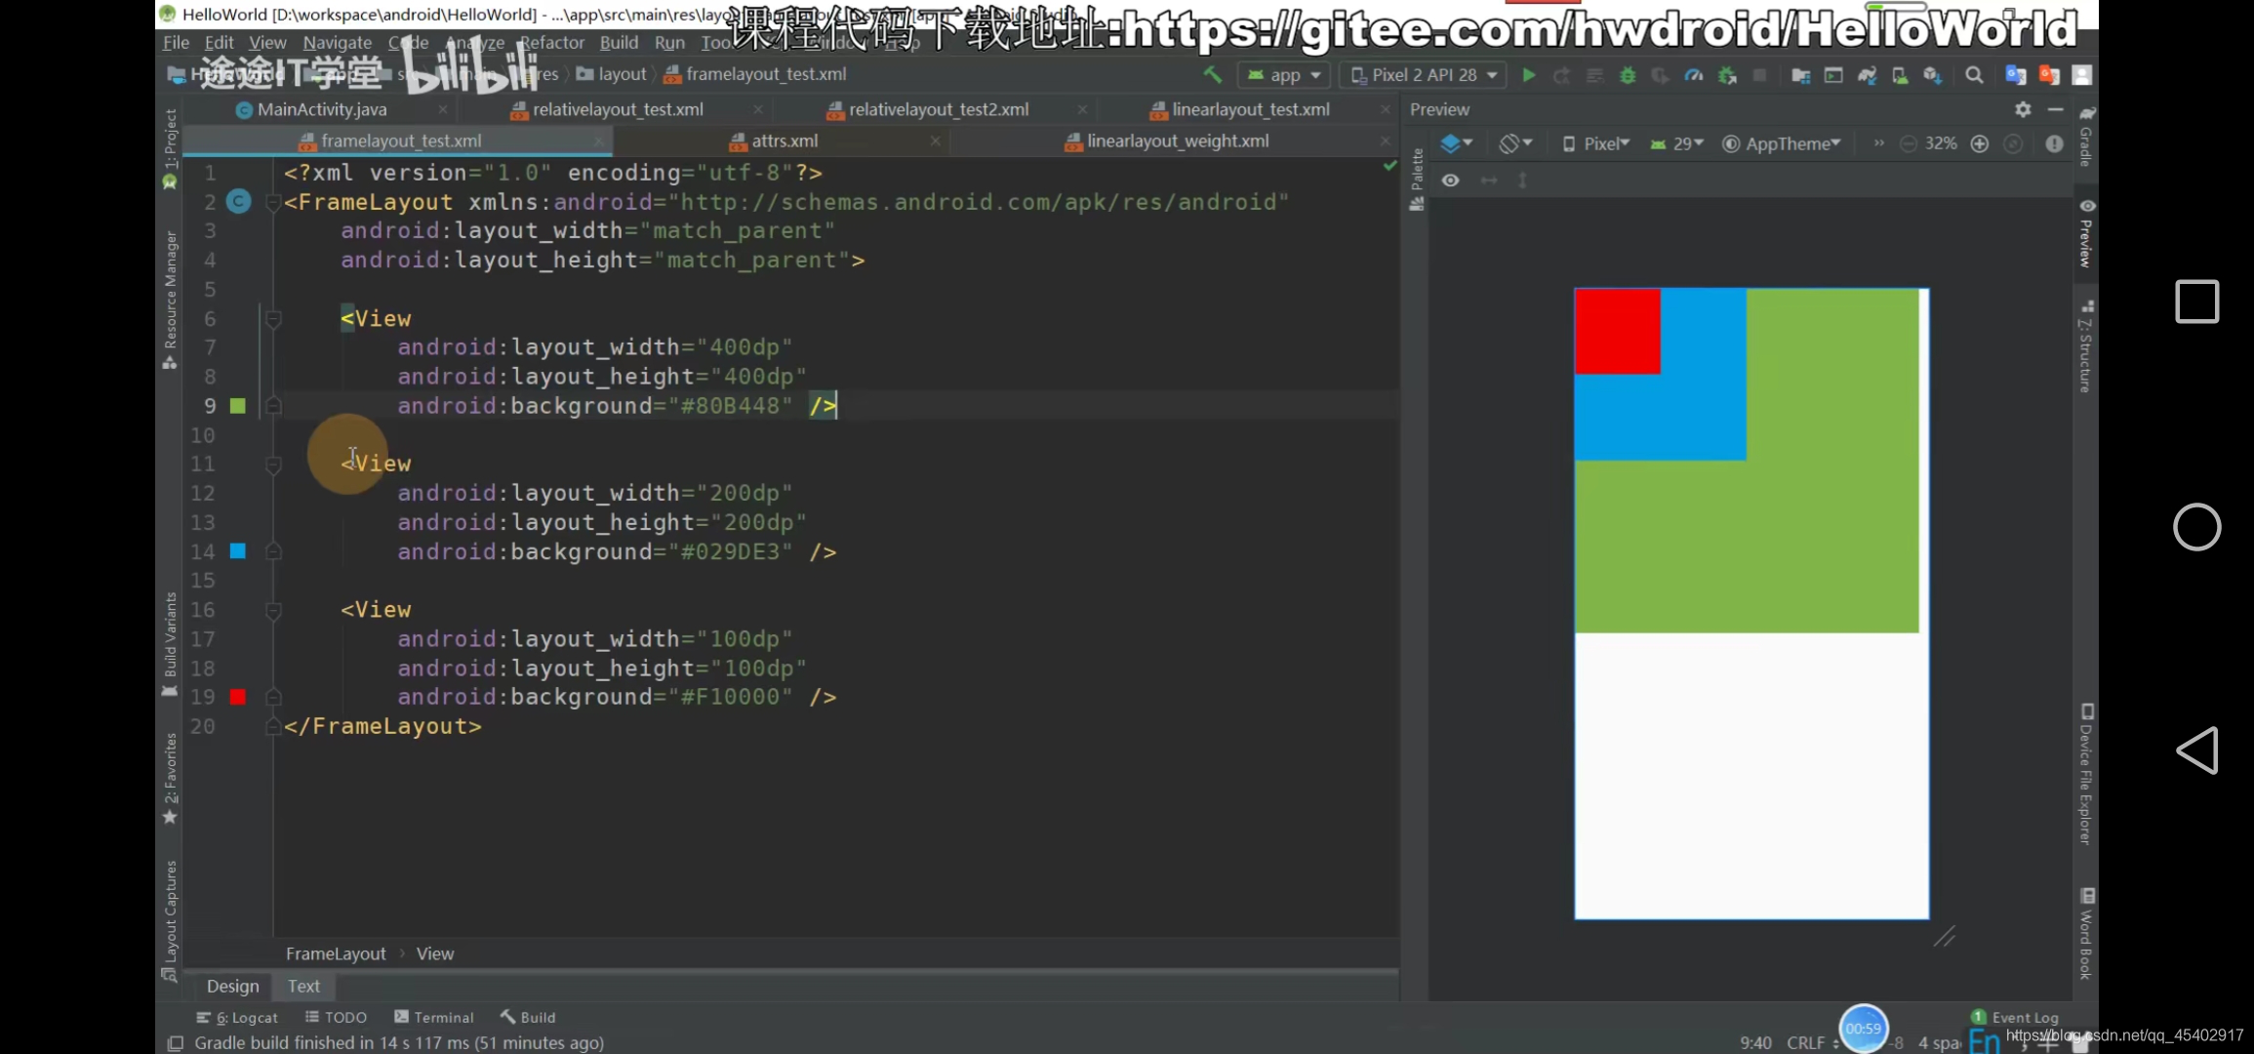The width and height of the screenshot is (2254, 1054).
Task: Open the app run configuration dropdown
Action: click(x=1284, y=75)
